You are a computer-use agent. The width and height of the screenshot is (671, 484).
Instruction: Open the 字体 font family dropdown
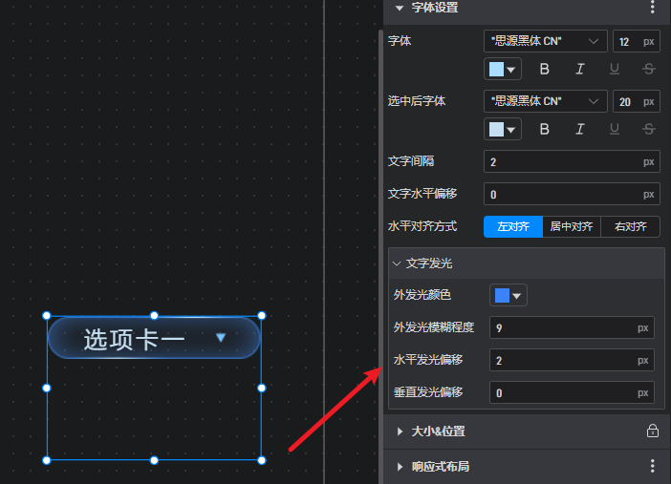pos(545,41)
